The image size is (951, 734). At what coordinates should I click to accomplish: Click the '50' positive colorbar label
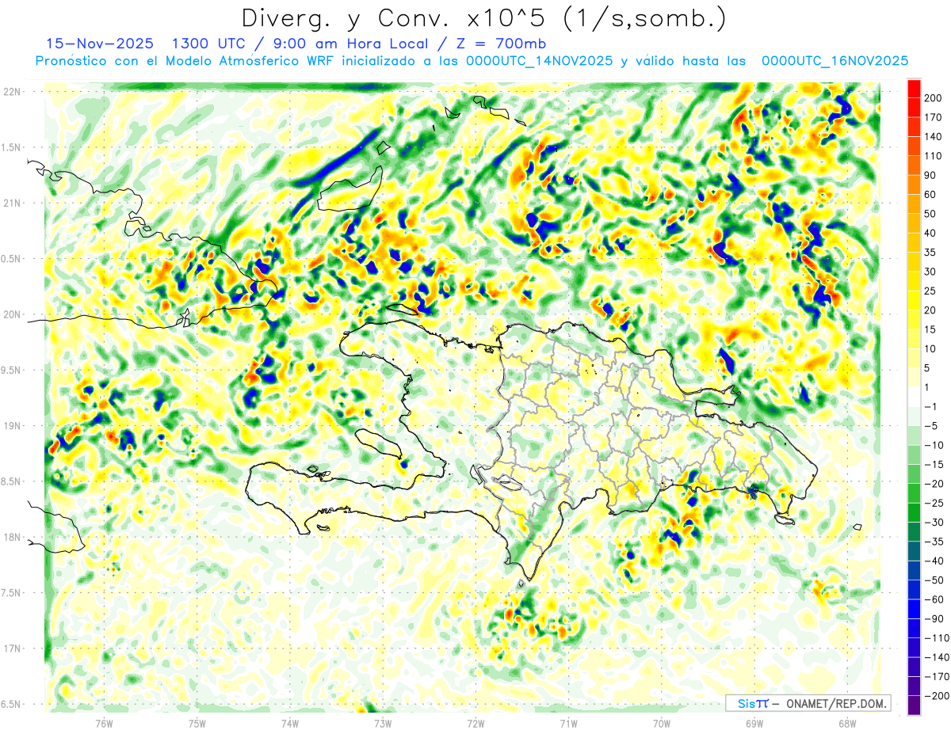pos(931,214)
